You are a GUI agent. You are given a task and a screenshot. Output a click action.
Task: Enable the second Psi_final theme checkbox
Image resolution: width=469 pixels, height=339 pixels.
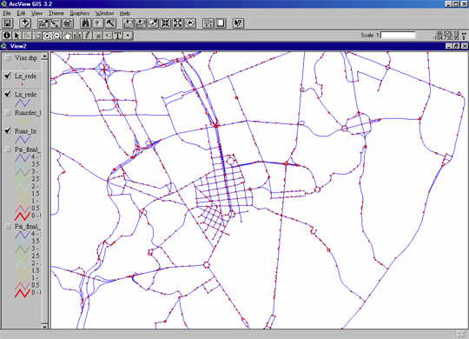point(8,226)
